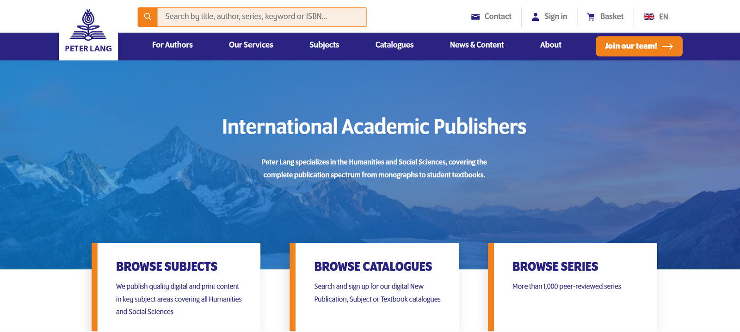Open the About menu
Viewport: 740px width, 332px height.
tap(550, 45)
